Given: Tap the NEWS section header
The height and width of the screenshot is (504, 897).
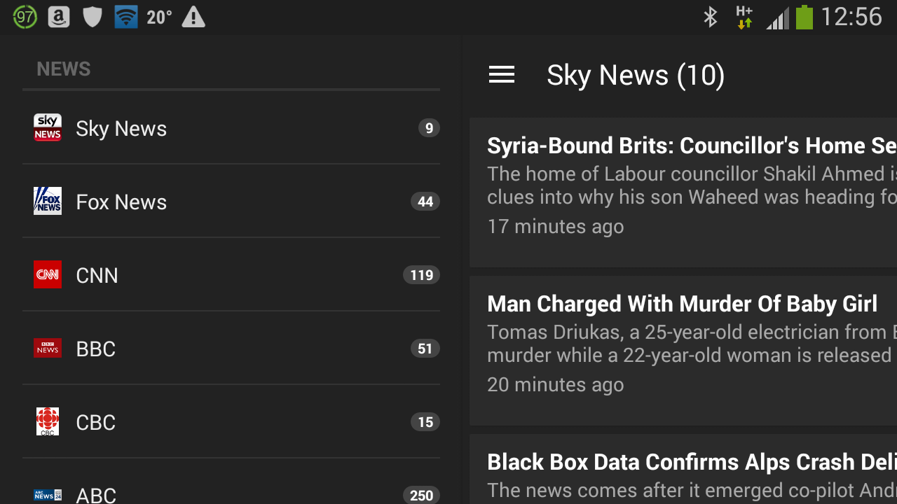Looking at the screenshot, I should click(64, 69).
